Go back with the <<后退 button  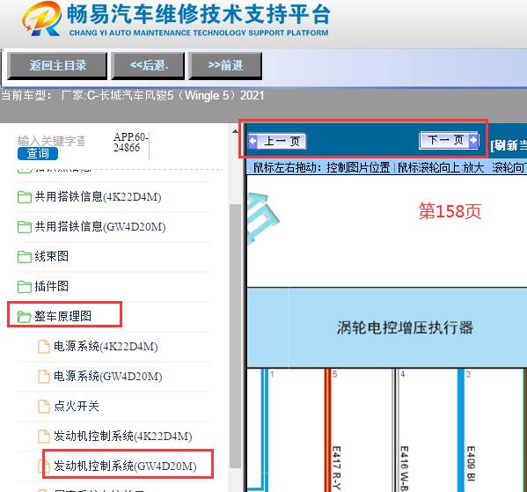click(x=148, y=66)
